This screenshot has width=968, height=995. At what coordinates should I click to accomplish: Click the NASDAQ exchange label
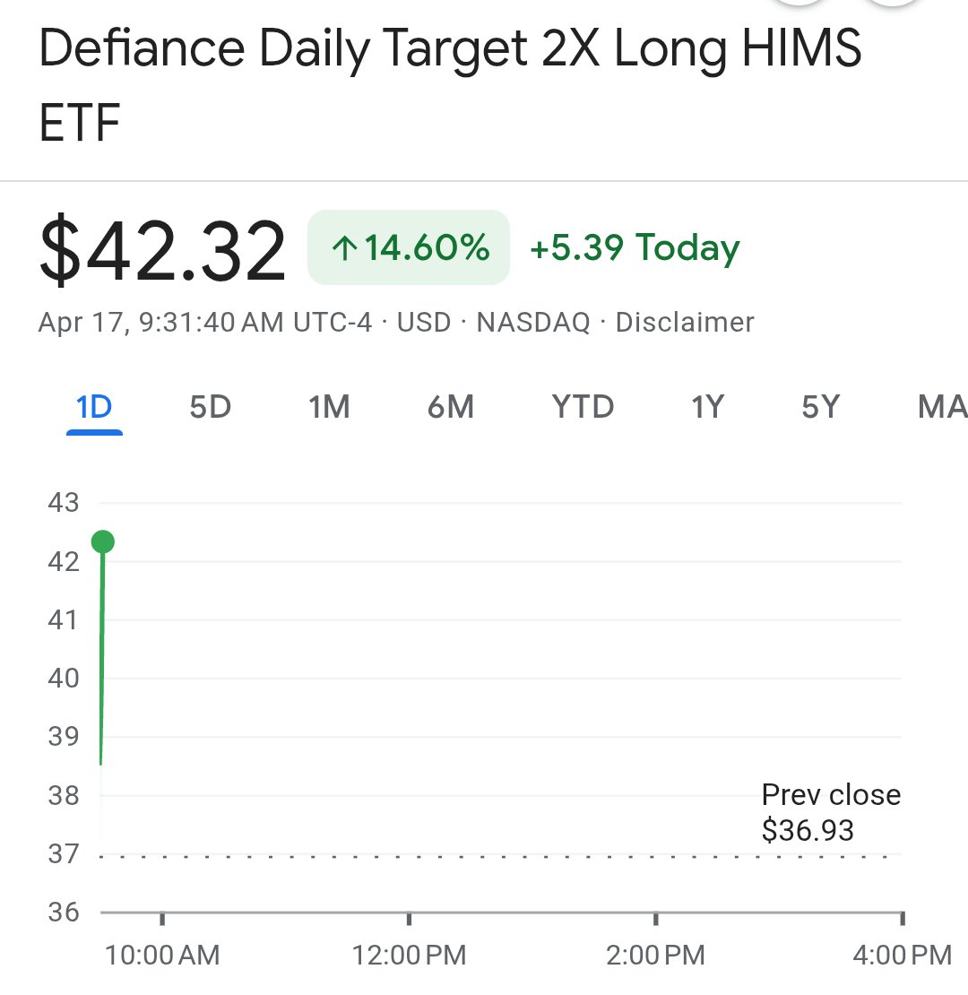(x=533, y=323)
